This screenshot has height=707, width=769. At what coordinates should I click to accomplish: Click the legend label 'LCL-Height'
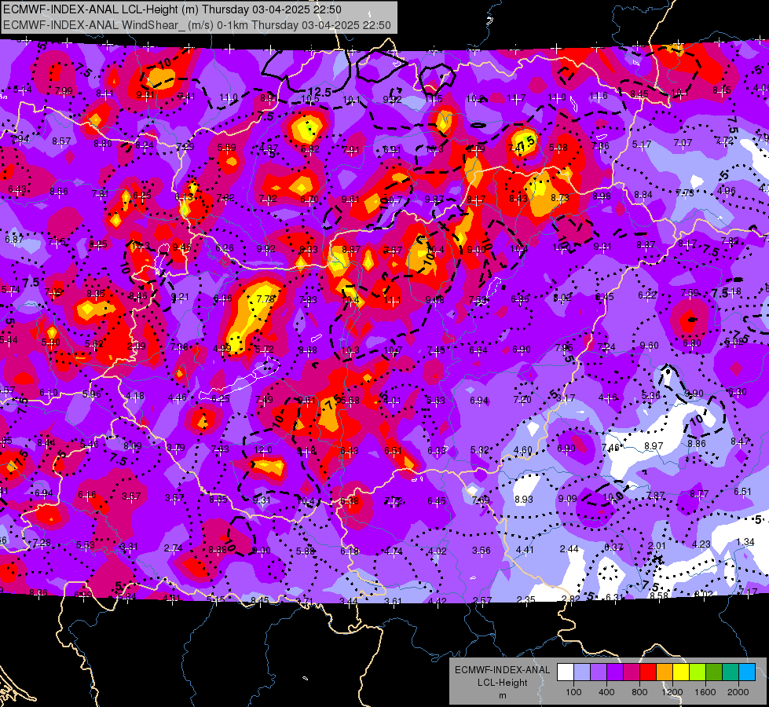(x=502, y=683)
